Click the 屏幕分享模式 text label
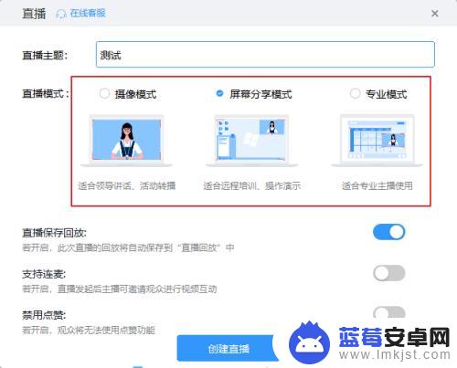Screen dimensions: 457x368 pyautogui.click(x=260, y=94)
